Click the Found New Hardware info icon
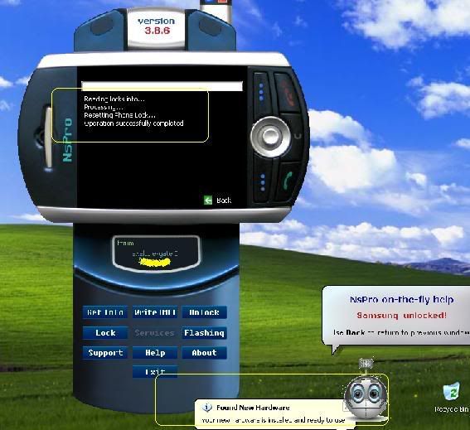 point(207,408)
